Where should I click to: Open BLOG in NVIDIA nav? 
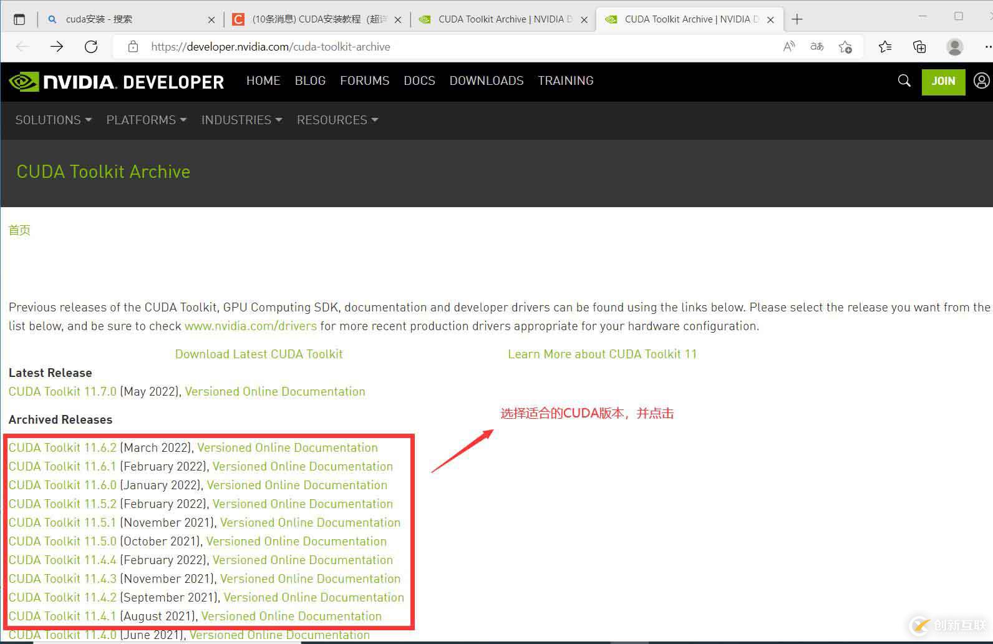[310, 80]
